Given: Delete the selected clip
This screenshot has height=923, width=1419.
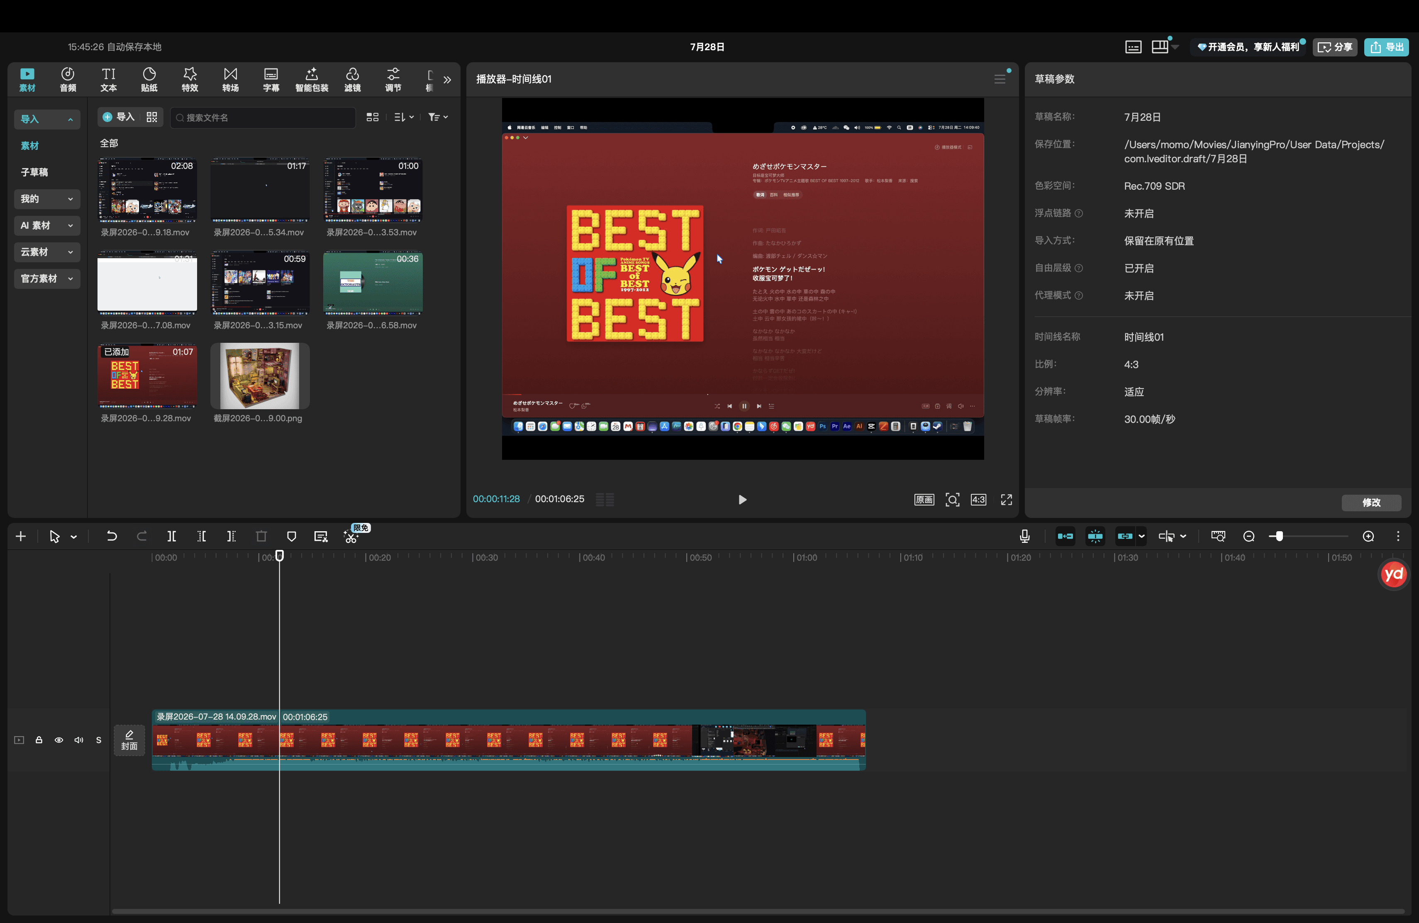Looking at the screenshot, I should (x=261, y=537).
